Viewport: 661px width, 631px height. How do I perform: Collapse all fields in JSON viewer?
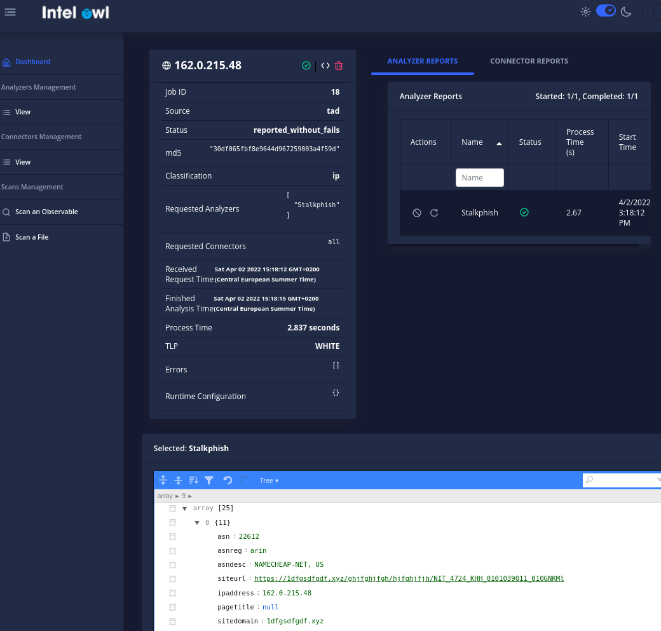[x=179, y=480]
